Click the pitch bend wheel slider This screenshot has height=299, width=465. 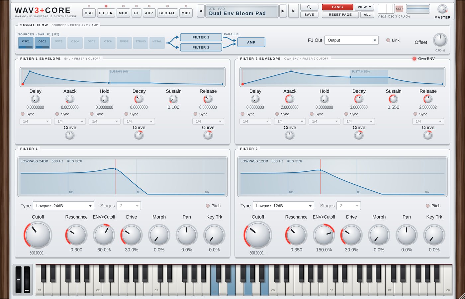pos(19,279)
